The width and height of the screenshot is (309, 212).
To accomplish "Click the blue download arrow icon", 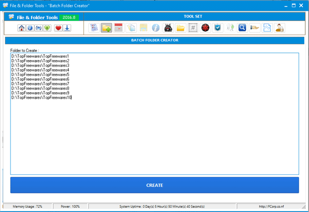I will (x=67, y=28).
